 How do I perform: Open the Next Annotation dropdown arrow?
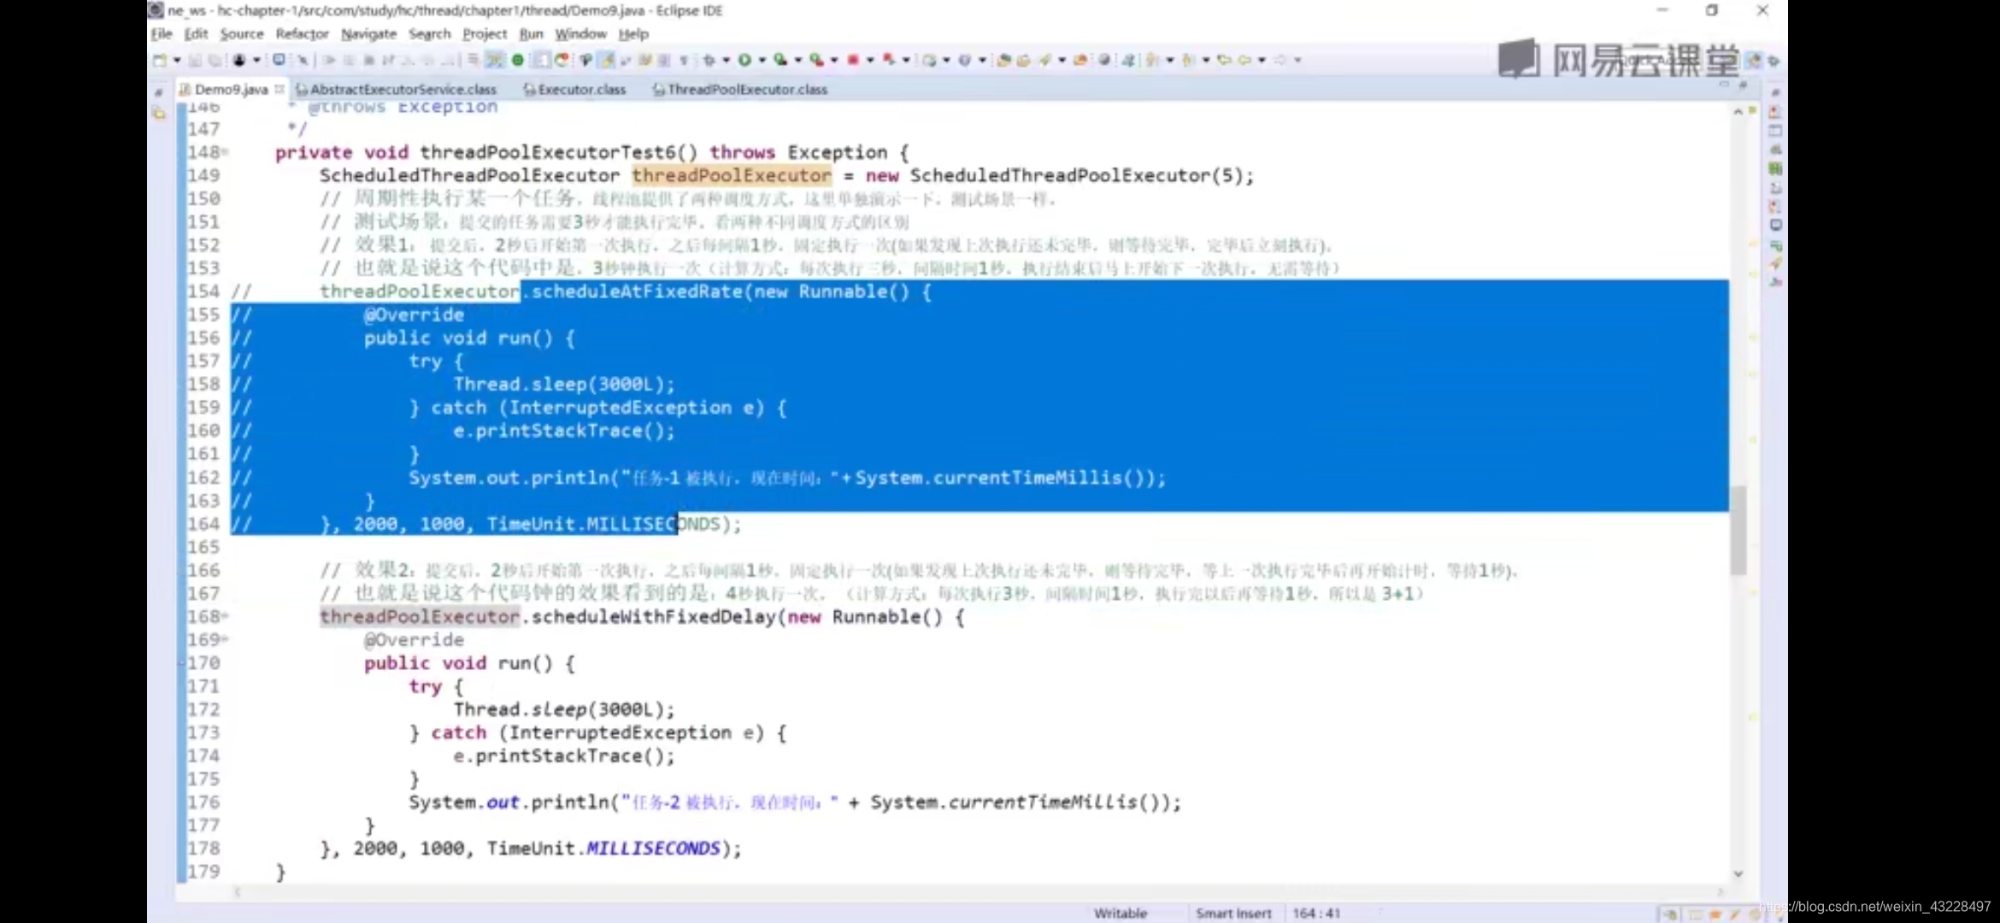click(x=1170, y=60)
